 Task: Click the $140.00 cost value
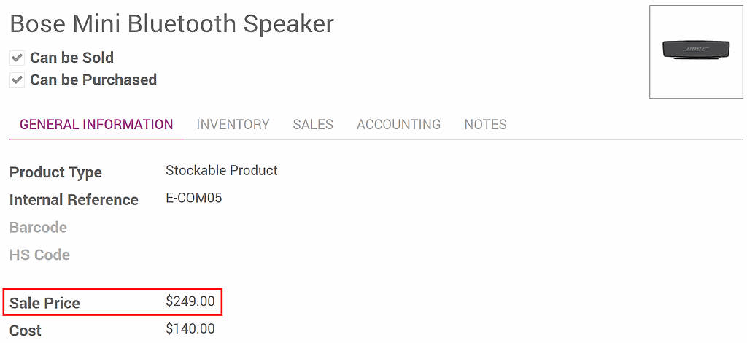[190, 329]
